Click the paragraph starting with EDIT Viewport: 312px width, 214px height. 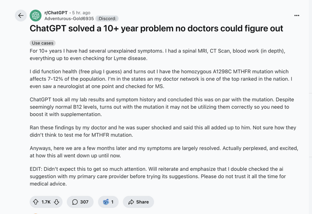point(158,176)
